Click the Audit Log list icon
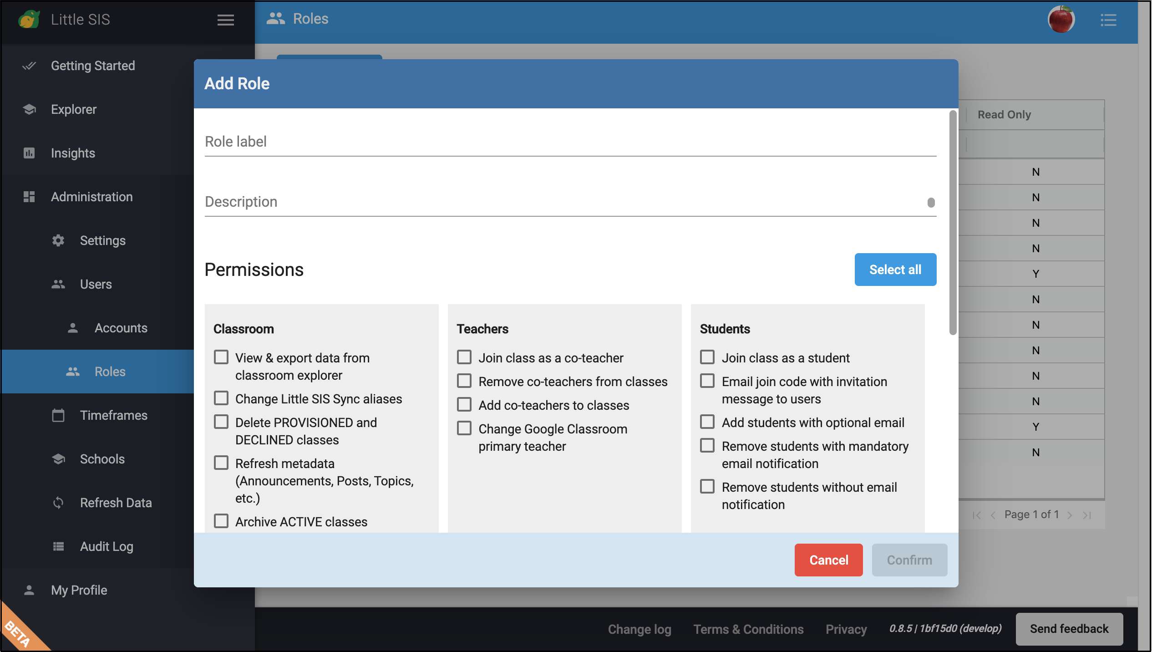 58,546
